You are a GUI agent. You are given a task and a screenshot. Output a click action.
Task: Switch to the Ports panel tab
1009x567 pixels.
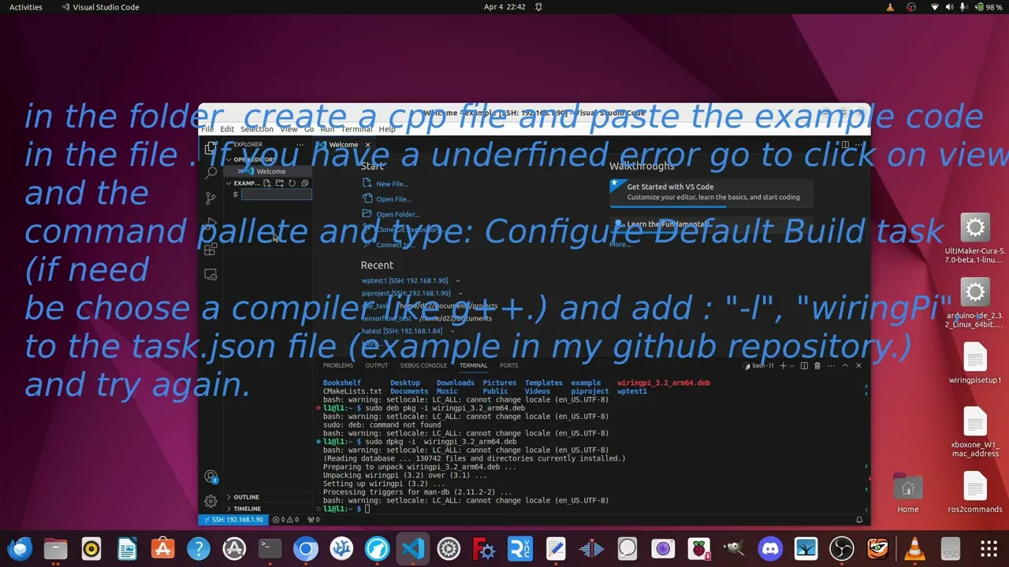508,365
